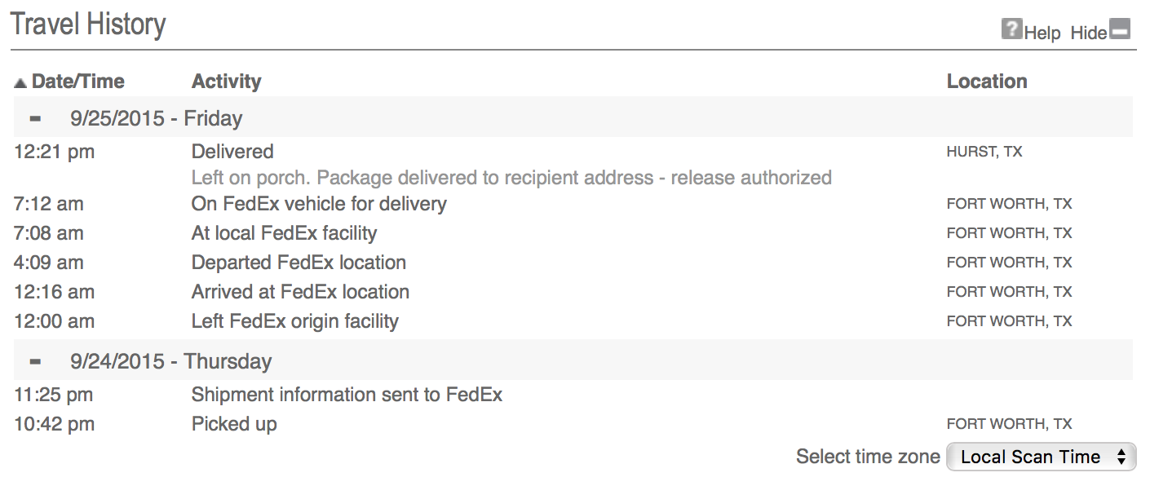
Task: Open the Help link
Action: [x=1042, y=33]
